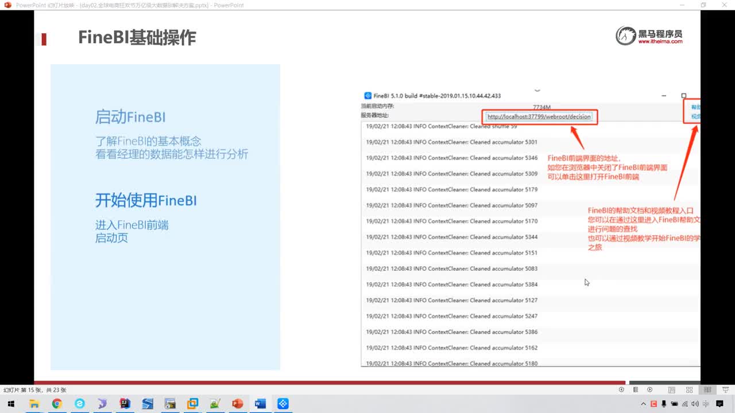Click the www.itheima.com logo text

coord(660,42)
